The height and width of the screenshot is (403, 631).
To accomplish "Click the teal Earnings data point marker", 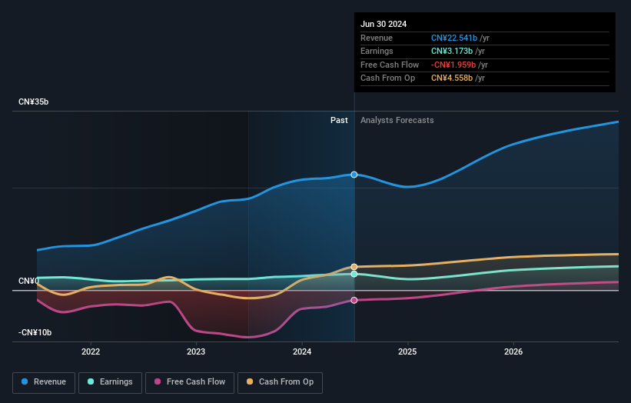I will point(354,274).
